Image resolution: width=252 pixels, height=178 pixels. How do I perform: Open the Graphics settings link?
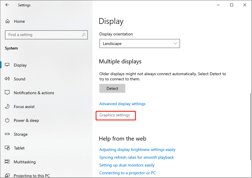114,115
